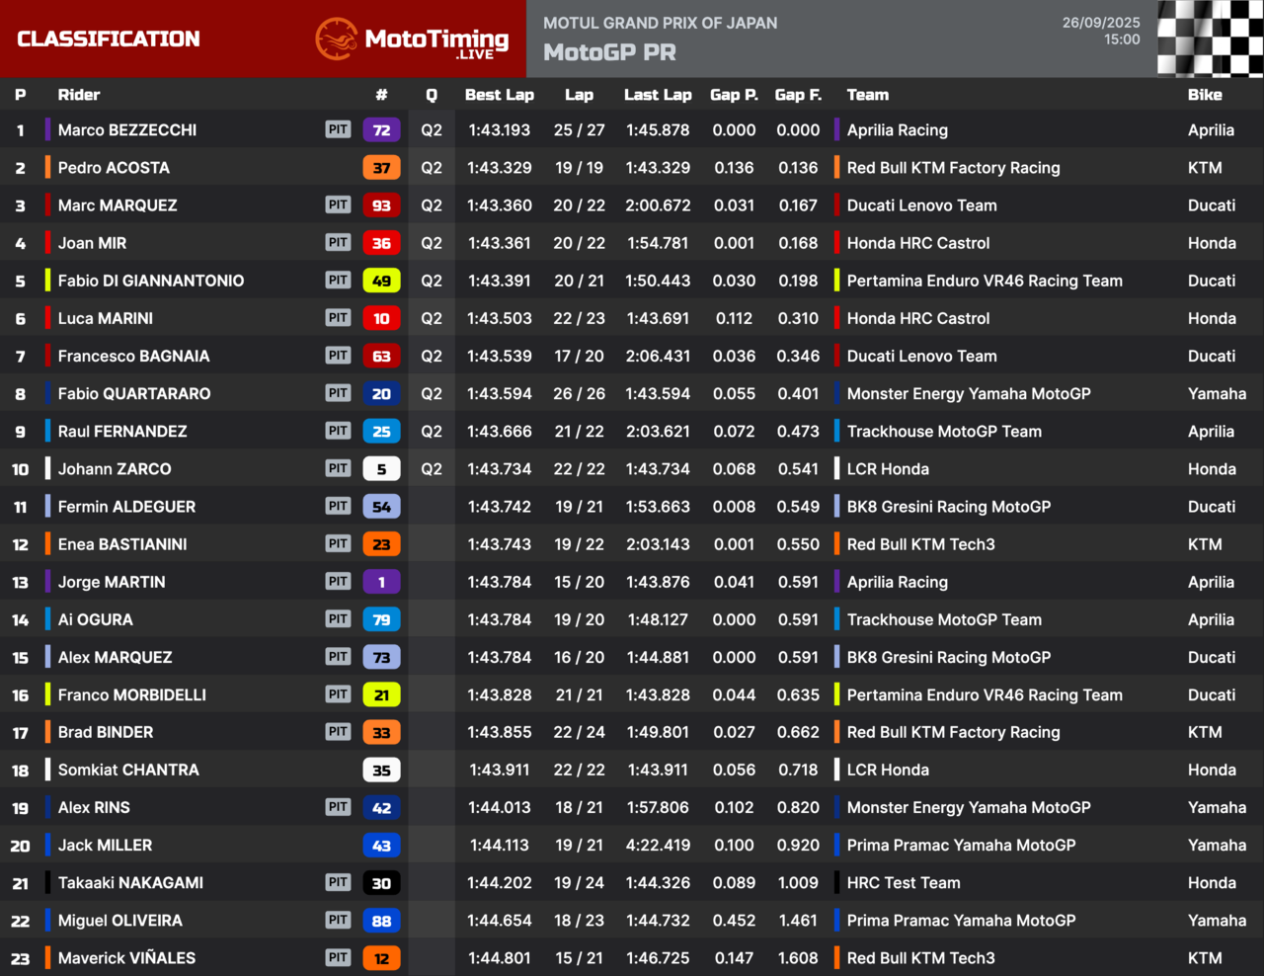1264x976 pixels.
Task: Click the MOTUL GRAND PRIX OF JAPAN heading
Action: tap(660, 23)
